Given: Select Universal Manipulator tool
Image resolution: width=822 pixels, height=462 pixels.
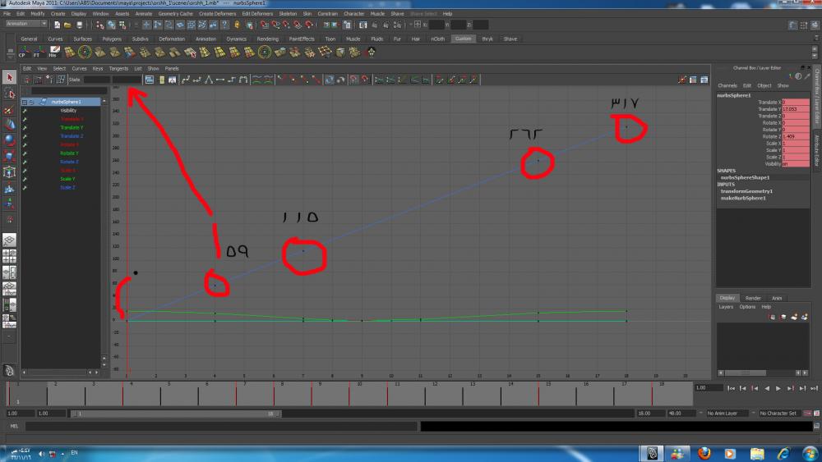Looking at the screenshot, I should [x=9, y=172].
